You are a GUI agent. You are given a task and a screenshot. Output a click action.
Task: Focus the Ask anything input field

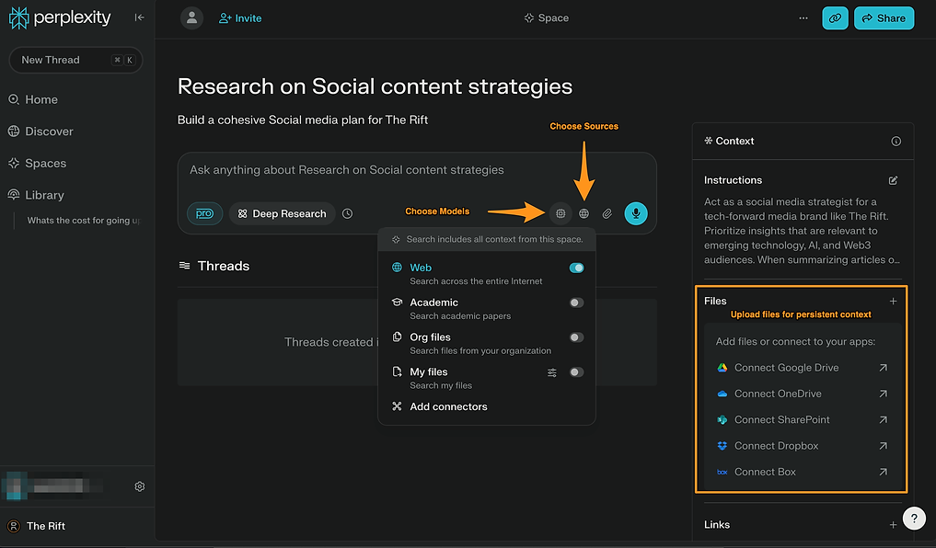pos(418,170)
